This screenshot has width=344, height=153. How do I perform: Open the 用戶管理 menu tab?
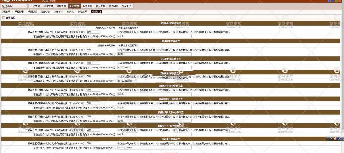click(x=35, y=6)
